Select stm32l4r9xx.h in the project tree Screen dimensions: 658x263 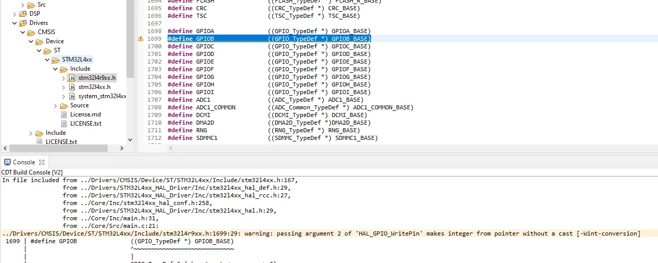click(97, 78)
